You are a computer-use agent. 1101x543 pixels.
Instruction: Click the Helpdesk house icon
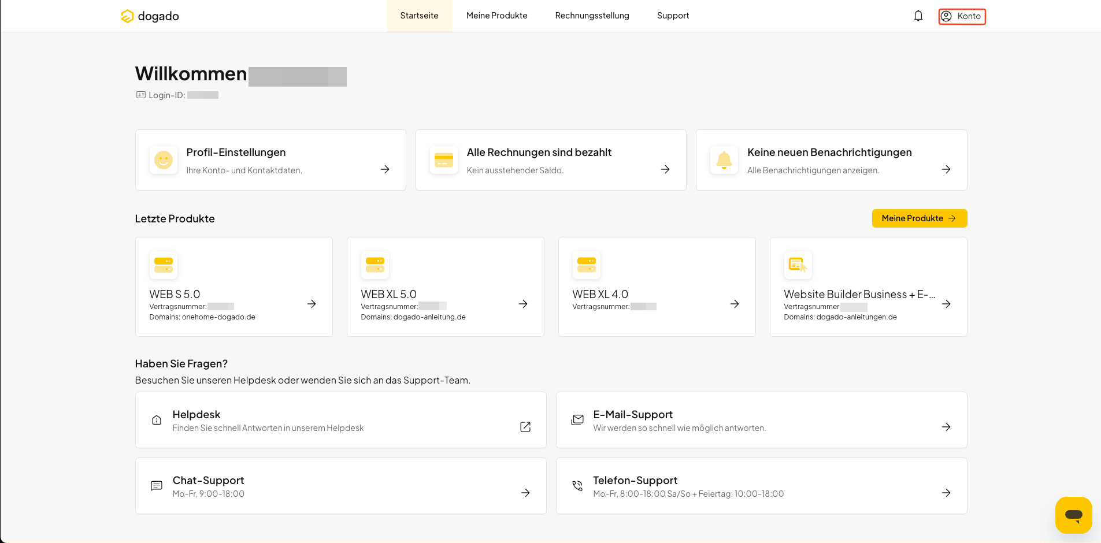[x=157, y=420]
